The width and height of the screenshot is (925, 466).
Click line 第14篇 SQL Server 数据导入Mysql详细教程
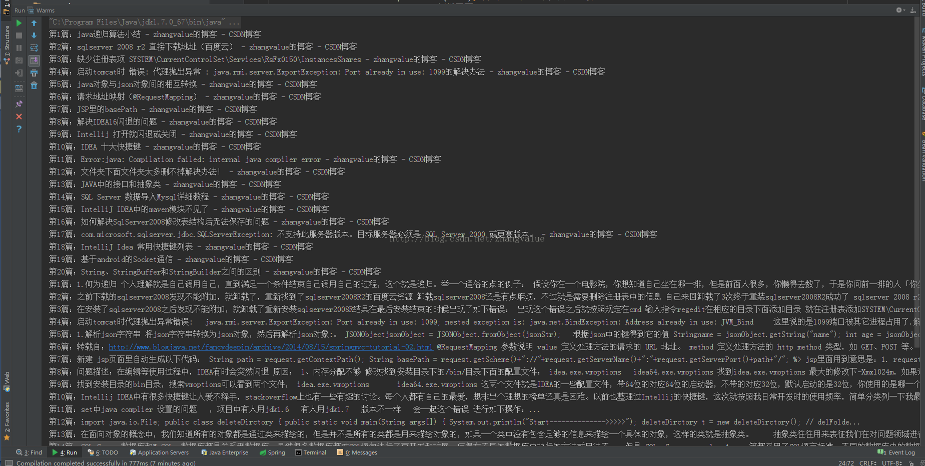189,196
